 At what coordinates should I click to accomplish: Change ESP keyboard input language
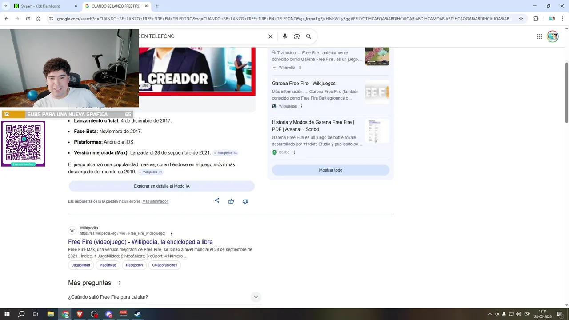pyautogui.click(x=527, y=314)
